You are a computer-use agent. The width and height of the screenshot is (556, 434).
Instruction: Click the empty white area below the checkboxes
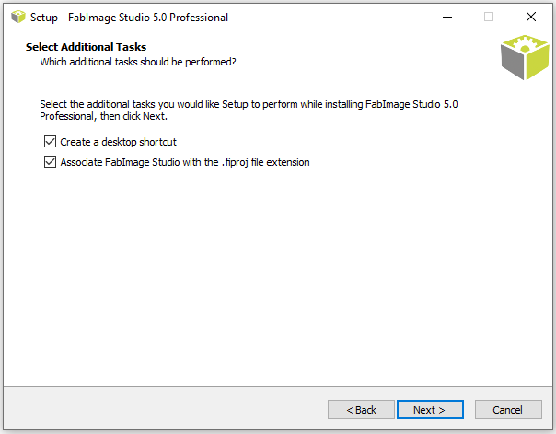click(276, 276)
